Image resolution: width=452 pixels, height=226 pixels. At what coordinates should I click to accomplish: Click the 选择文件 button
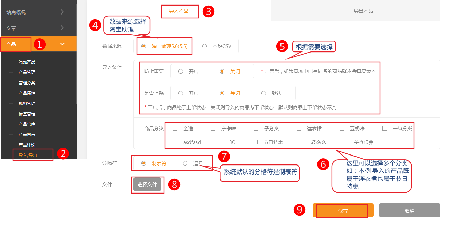147,185
